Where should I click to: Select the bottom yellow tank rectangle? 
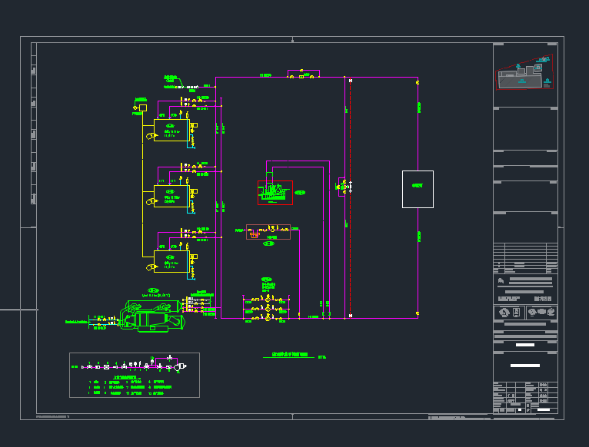pyautogui.click(x=171, y=261)
